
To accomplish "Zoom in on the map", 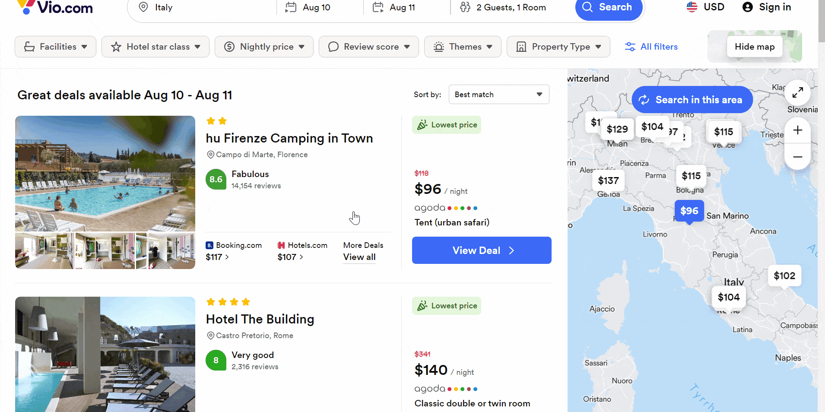I will pos(798,130).
